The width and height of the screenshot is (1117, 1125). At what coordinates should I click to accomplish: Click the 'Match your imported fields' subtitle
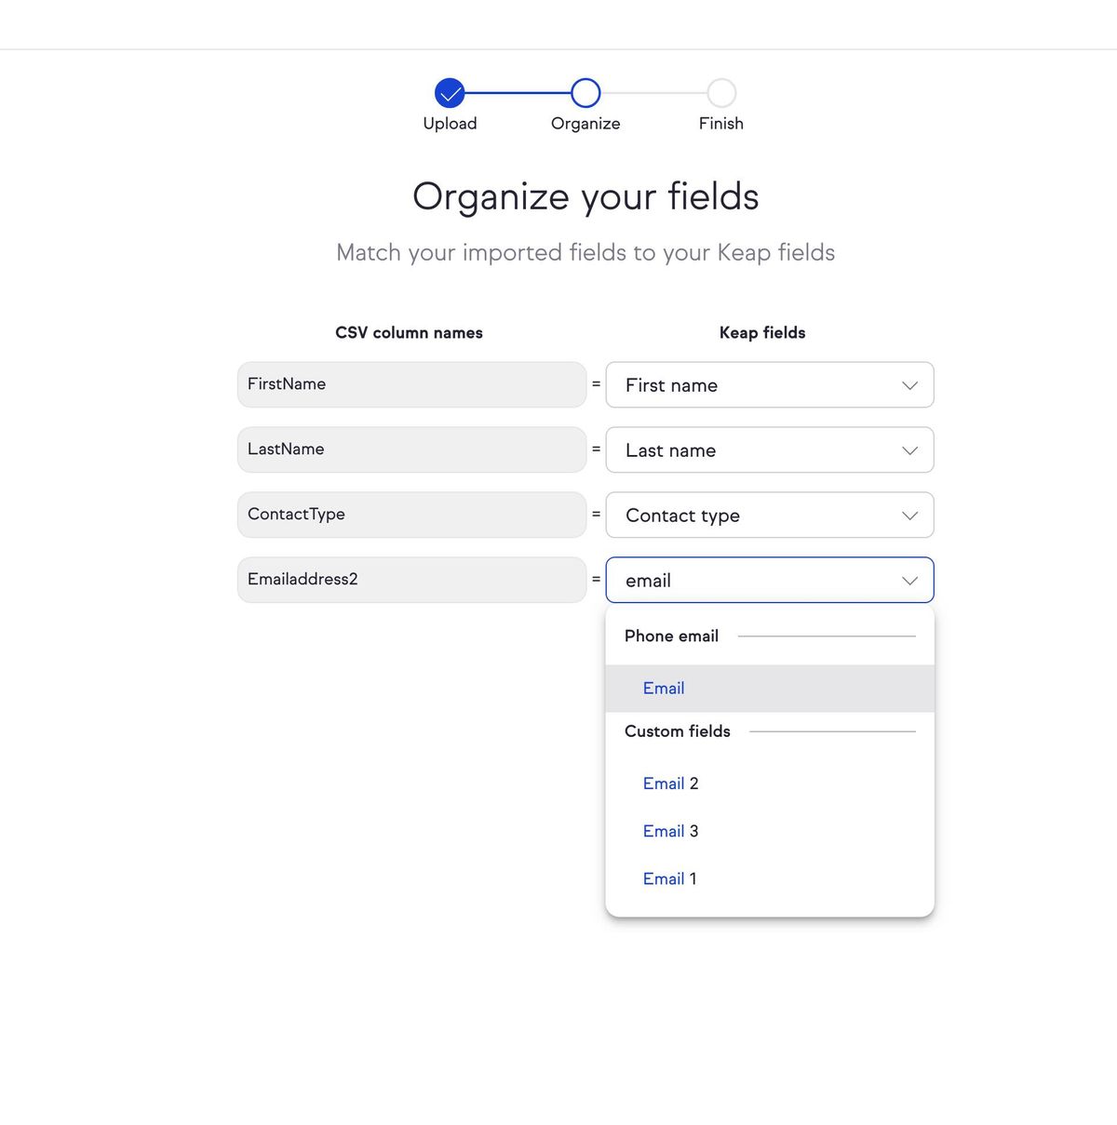(585, 253)
